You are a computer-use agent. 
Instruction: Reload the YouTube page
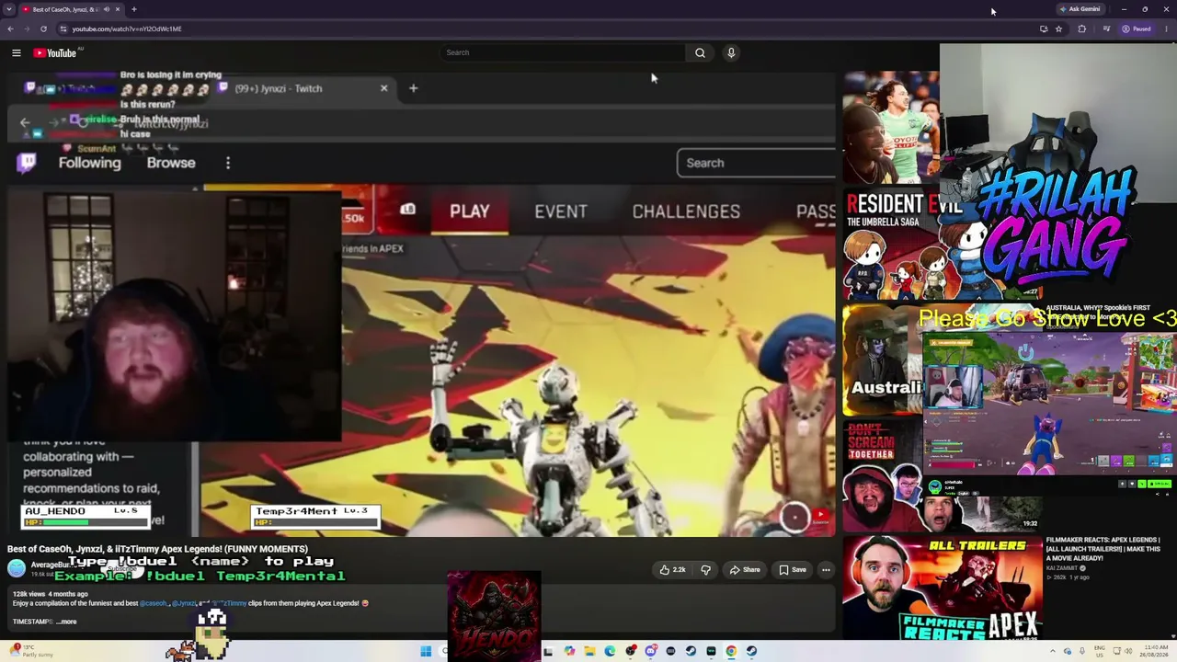tap(43, 29)
